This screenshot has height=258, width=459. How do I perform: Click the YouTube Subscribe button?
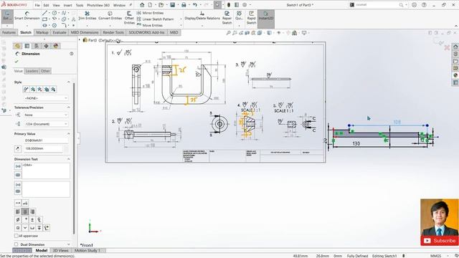pos(440,241)
